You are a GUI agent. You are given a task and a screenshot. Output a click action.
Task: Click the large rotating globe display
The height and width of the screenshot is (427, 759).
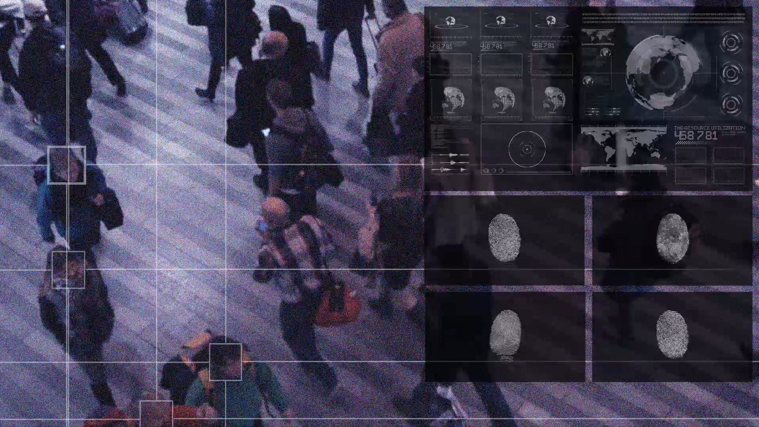(x=663, y=73)
